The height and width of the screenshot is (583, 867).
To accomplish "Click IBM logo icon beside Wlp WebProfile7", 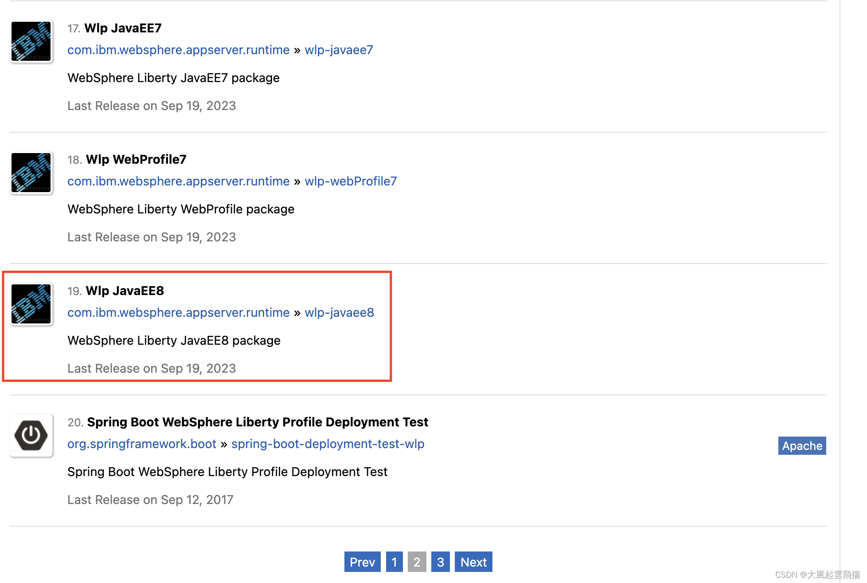I will pos(31,173).
